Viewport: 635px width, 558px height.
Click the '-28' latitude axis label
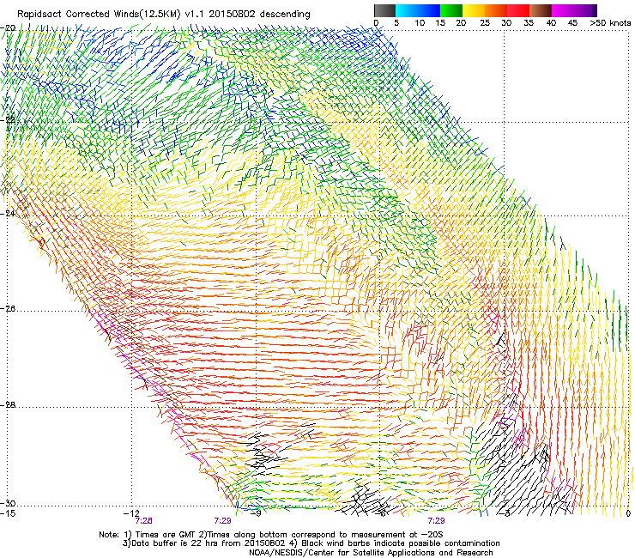point(9,405)
